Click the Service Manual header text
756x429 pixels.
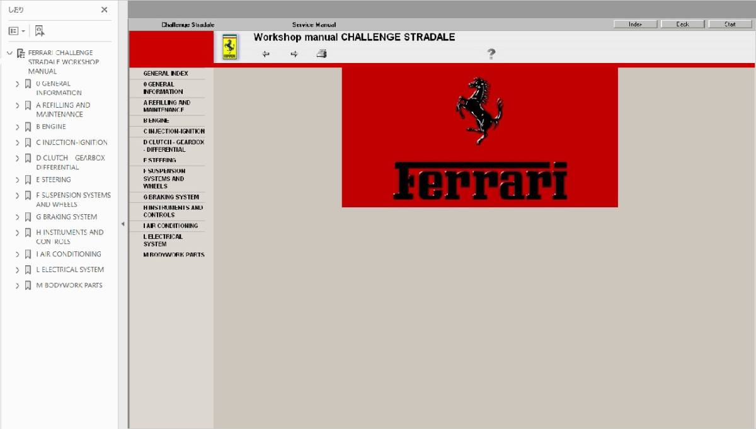pyautogui.click(x=314, y=25)
